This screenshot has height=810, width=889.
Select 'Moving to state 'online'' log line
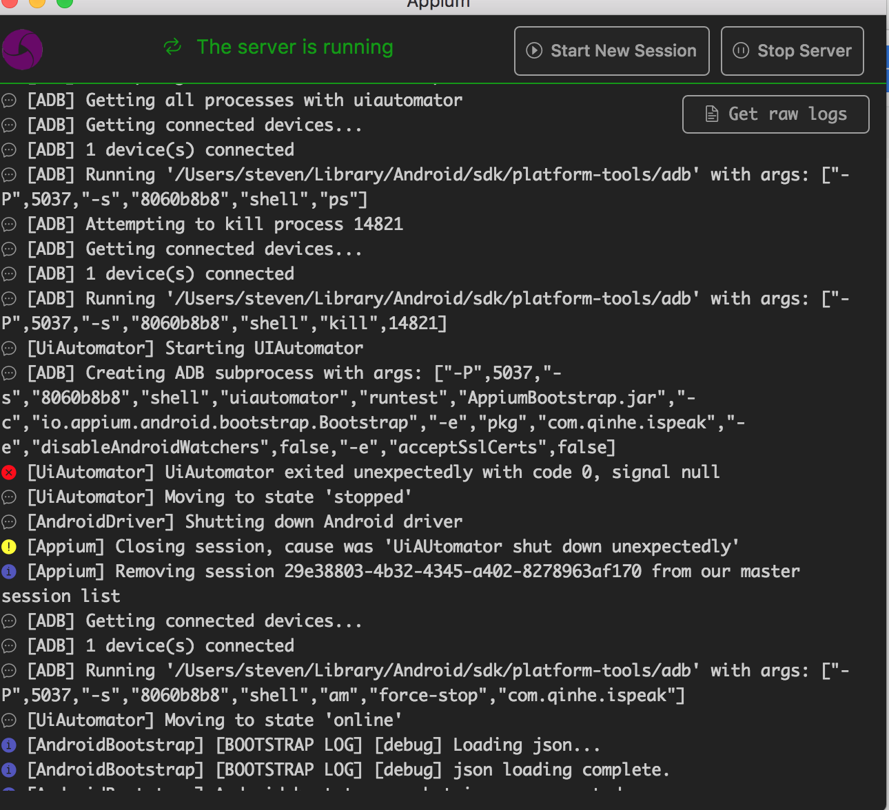tap(215, 720)
